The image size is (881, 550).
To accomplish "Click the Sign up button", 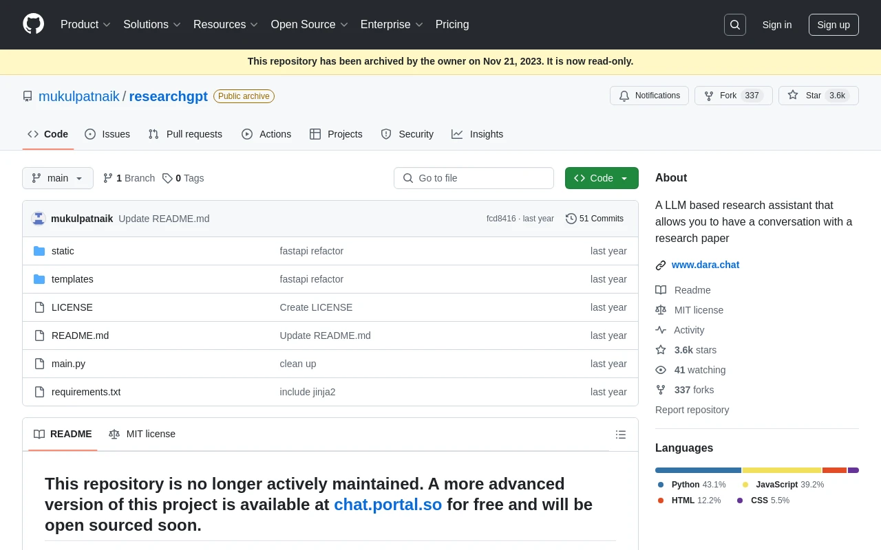I will tap(833, 25).
